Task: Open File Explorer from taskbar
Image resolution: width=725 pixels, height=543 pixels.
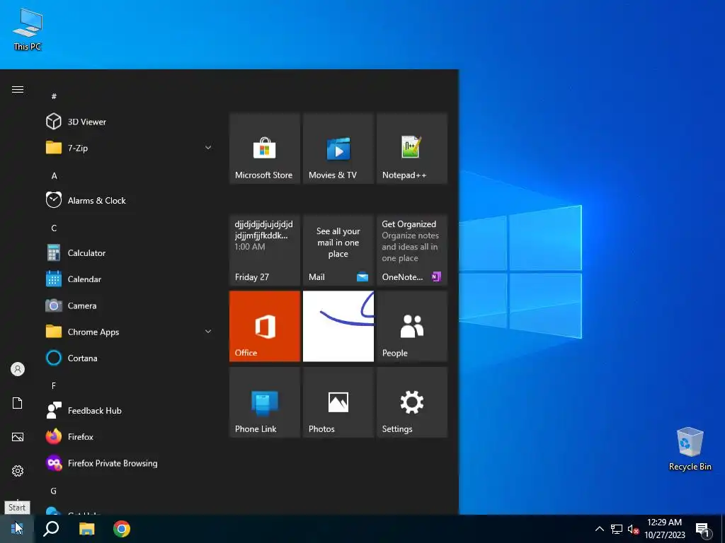Action: click(x=86, y=529)
